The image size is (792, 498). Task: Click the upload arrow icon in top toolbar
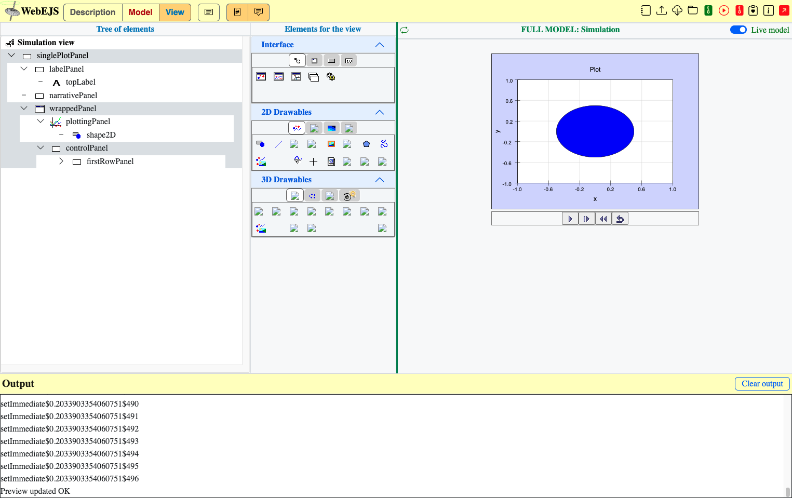point(661,10)
